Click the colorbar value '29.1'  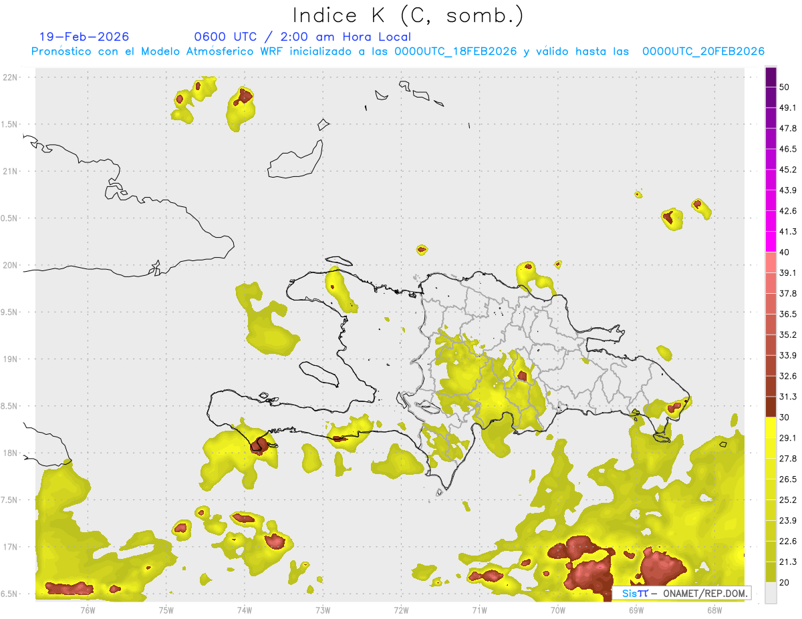pyautogui.click(x=788, y=438)
